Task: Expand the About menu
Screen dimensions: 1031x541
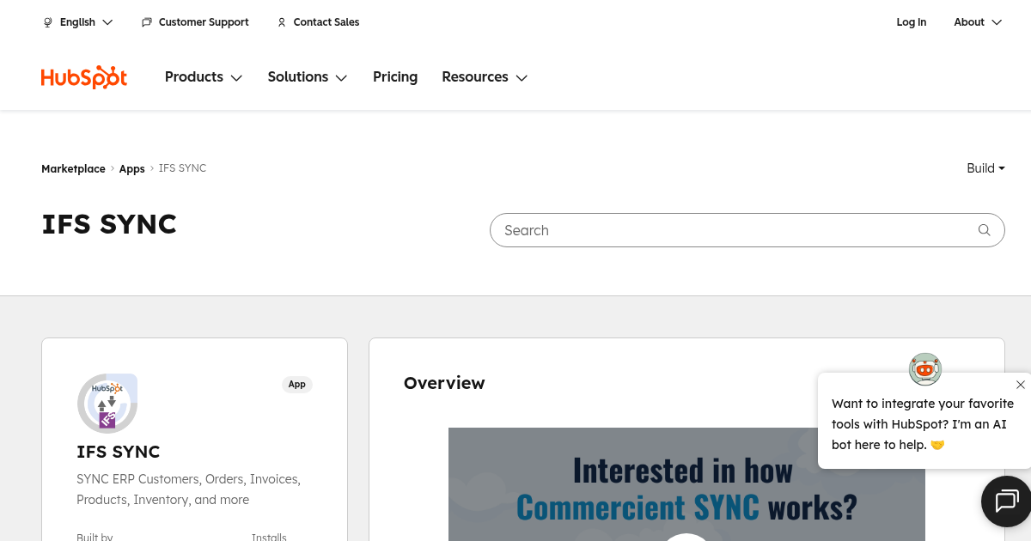Action: click(x=978, y=22)
